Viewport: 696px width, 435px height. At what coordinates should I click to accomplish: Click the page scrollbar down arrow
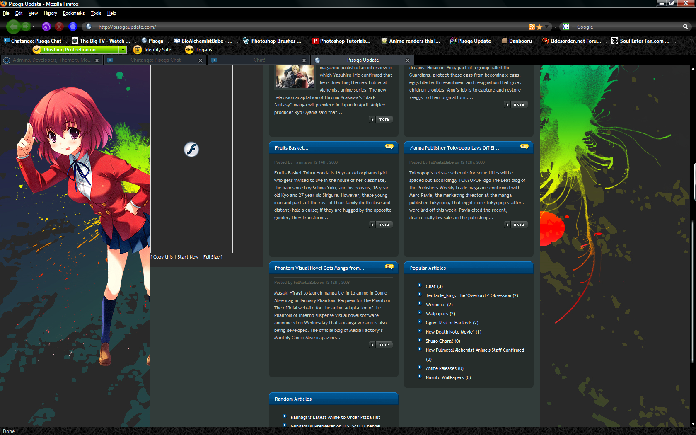[x=693, y=424]
